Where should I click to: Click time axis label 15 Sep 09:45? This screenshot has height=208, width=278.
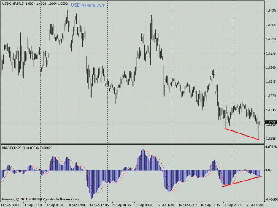[144, 205]
